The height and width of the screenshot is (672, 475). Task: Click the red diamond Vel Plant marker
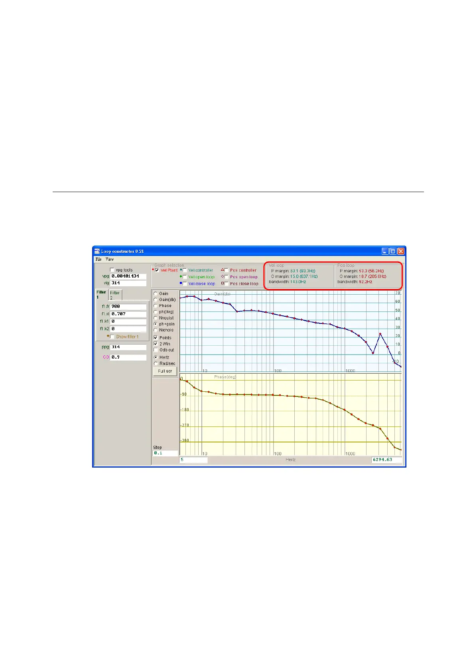pyautogui.click(x=153, y=270)
